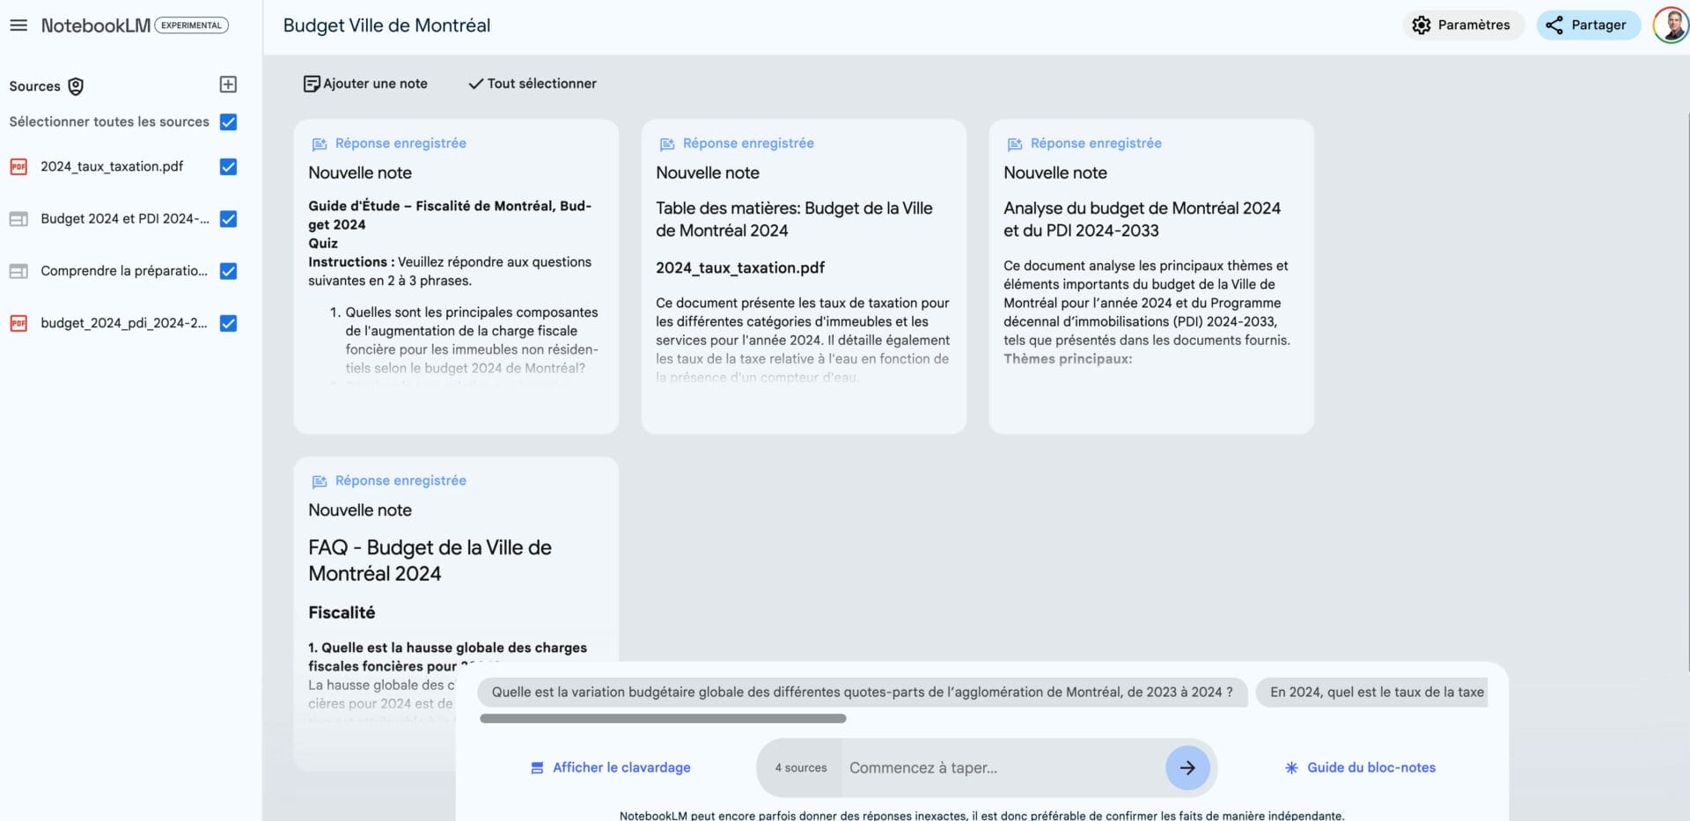Click the 4 sources selector chip
1690x821 pixels.
[x=800, y=767]
